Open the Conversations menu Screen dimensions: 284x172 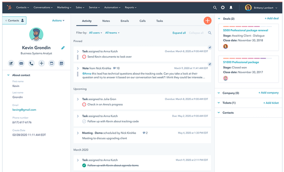point(43,7)
